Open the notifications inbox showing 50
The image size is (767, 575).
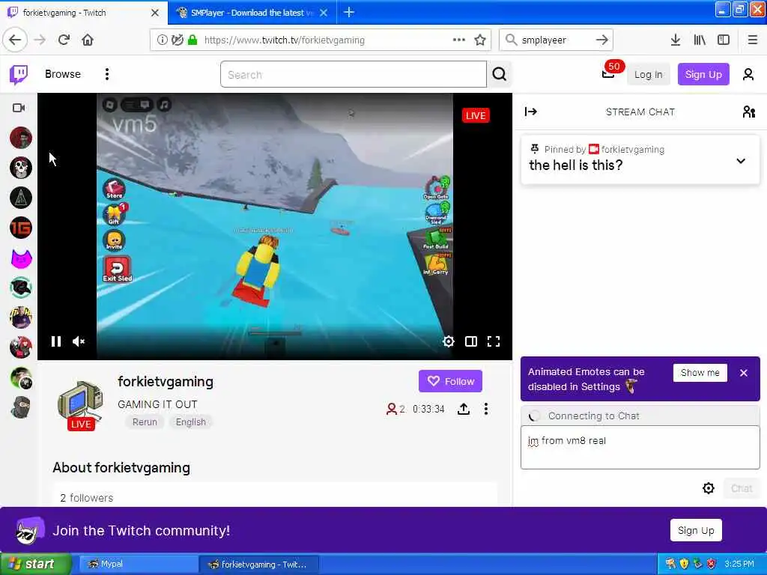(608, 74)
